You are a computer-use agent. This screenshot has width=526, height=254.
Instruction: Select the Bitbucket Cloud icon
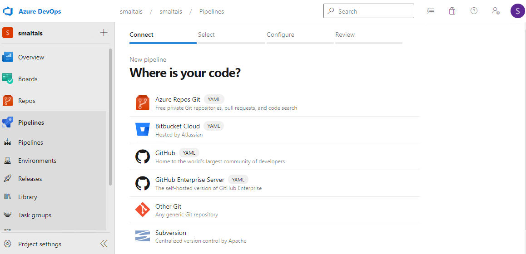143,130
